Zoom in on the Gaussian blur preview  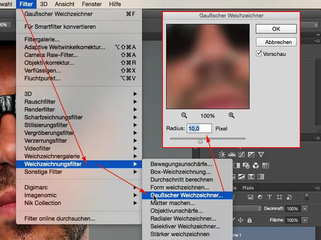232,116
